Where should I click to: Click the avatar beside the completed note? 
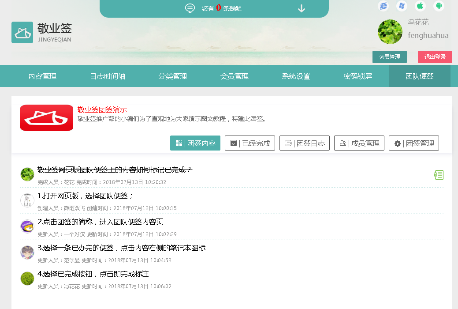(27, 174)
